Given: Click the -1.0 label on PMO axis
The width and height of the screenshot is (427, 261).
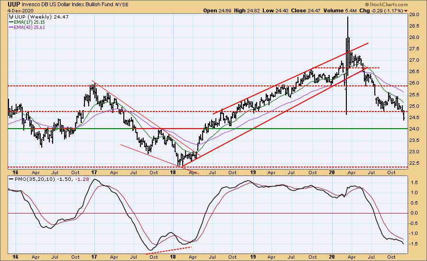Looking at the screenshot, I should pyautogui.click(x=414, y=233).
